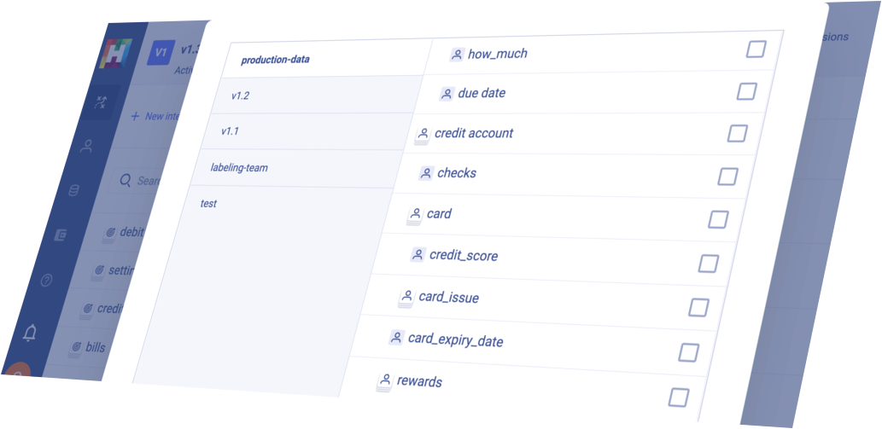Image resolution: width=882 pixels, height=429 pixels.
Task: Click the wallet icon in sidebar
Action: (60, 235)
